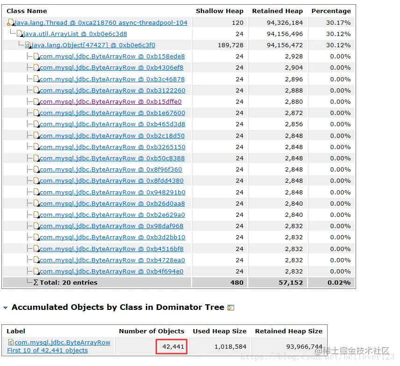This screenshot has width=400, height=366.
Task: Click the object icon beside ByteArrayRow 0xb4516bf8
Action: (x=36, y=249)
